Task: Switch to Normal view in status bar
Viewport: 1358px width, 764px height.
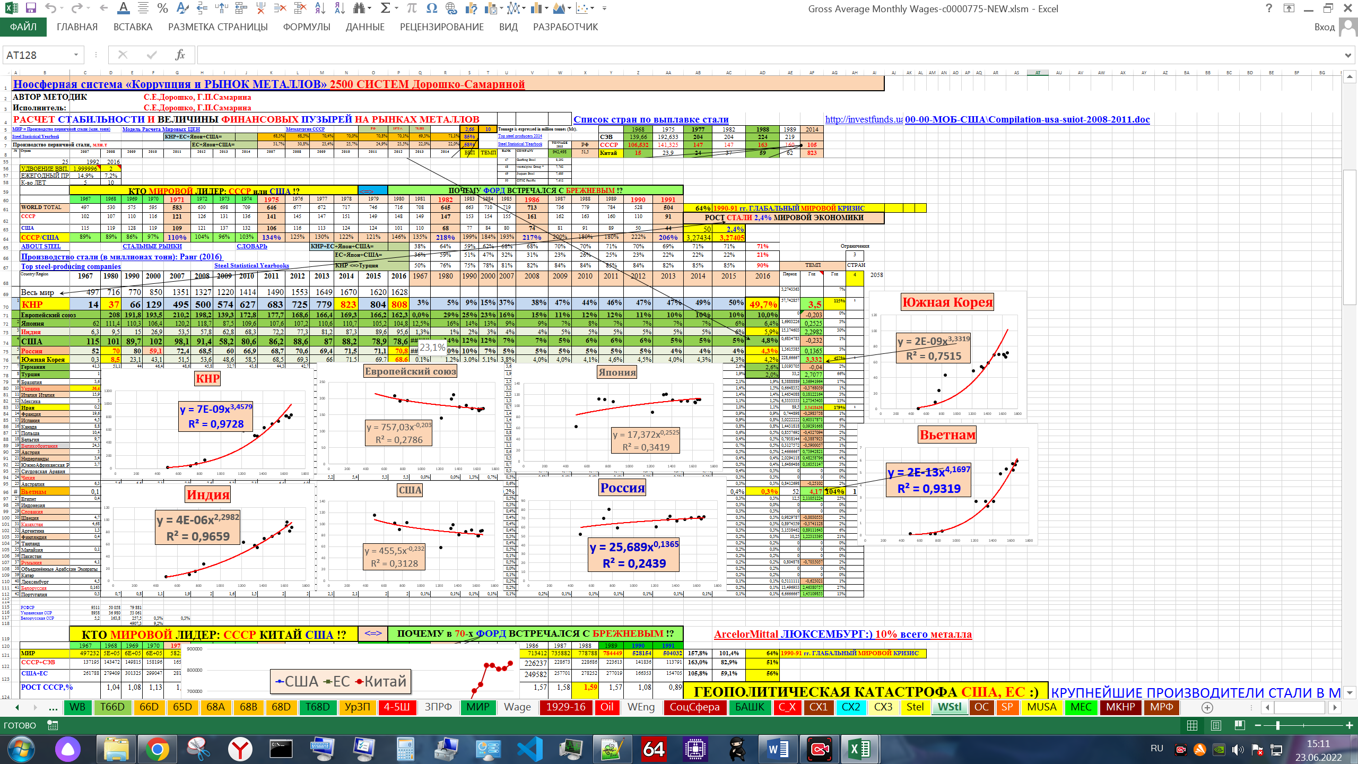Action: point(1192,725)
